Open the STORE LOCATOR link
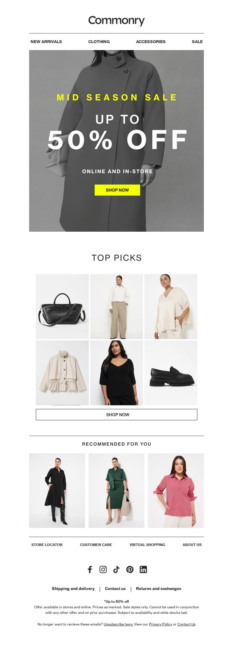The image size is (233, 645). pyautogui.click(x=47, y=545)
